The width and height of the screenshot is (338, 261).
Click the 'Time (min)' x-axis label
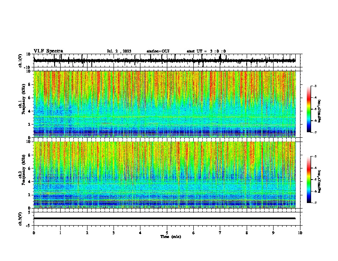pyautogui.click(x=171, y=237)
